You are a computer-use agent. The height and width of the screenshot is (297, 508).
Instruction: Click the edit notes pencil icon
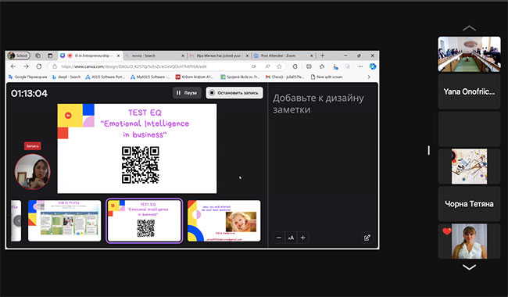[x=367, y=238]
